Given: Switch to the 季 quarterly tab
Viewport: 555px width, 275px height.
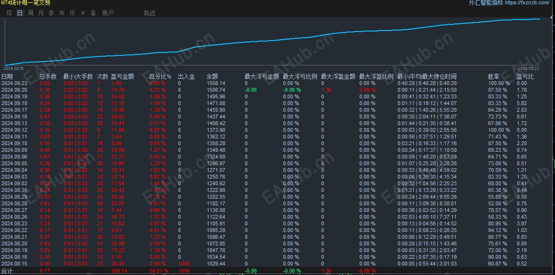Looking at the screenshot, I should (52, 13).
